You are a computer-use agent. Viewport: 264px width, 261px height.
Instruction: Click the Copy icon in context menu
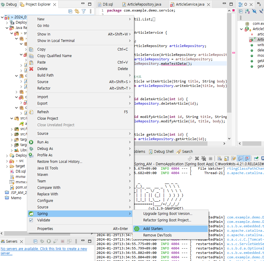tap(31, 49)
